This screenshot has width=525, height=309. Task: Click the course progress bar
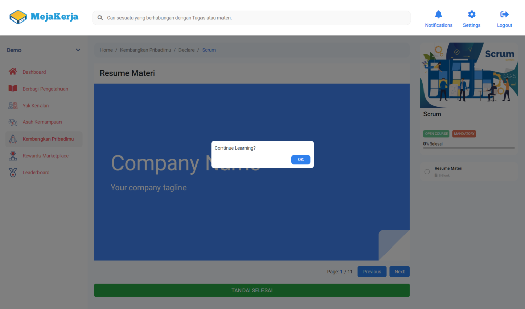469,148
